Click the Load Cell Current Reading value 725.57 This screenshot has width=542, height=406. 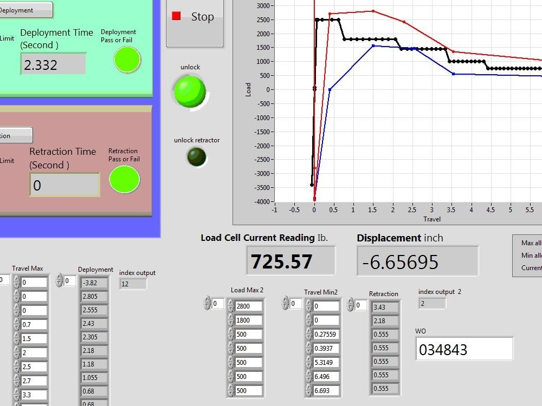pos(291,261)
